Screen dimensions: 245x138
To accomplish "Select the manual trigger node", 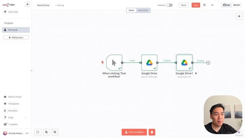I will point(114,63).
